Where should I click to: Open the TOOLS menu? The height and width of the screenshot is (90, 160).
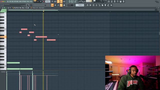(x=28, y=1)
